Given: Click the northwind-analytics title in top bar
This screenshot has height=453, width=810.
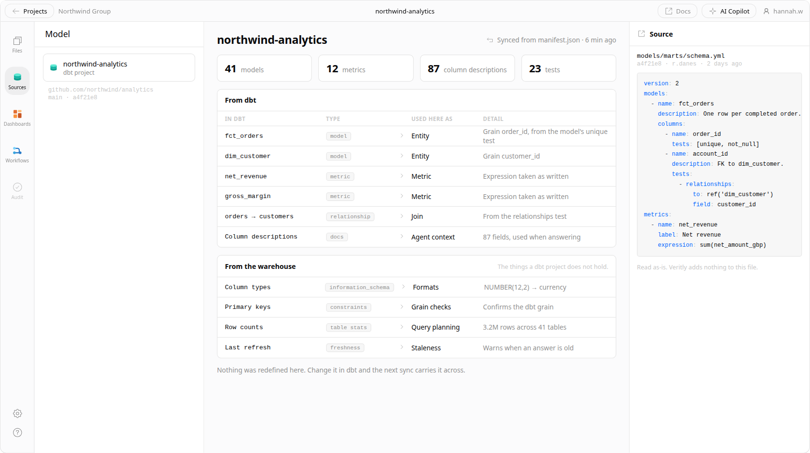Looking at the screenshot, I should click(x=405, y=11).
